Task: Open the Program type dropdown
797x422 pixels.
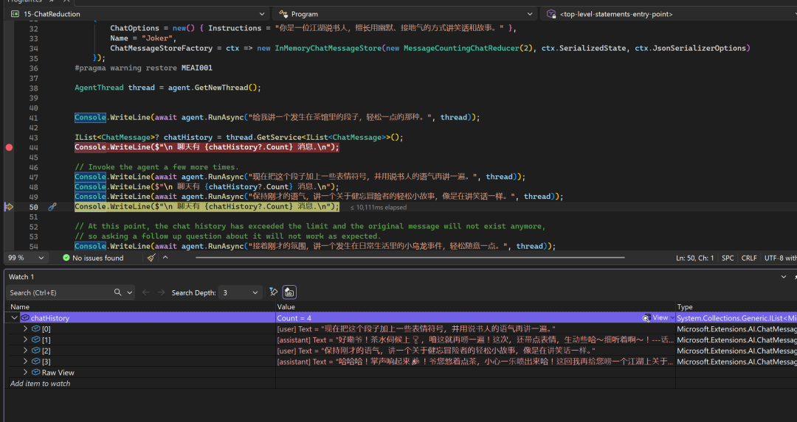Action: (530, 14)
